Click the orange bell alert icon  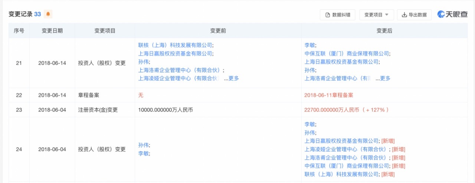48,14
